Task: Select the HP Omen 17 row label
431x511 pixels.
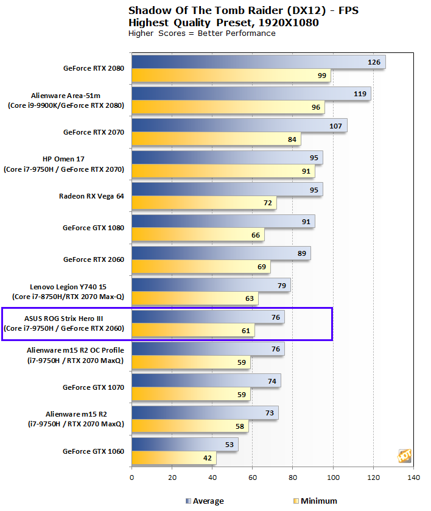Action: (64, 164)
